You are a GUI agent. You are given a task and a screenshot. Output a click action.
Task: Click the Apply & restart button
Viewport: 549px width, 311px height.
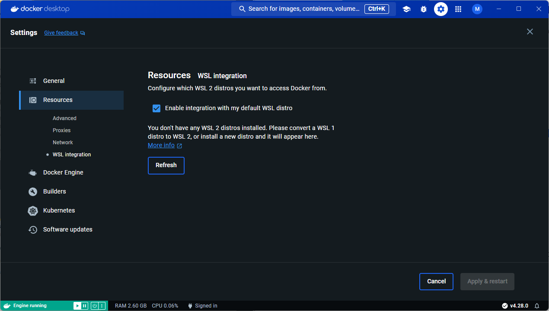pos(488,282)
